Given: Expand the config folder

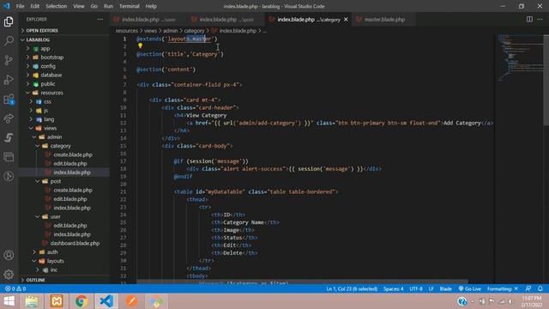Looking at the screenshot, I should coord(48,66).
